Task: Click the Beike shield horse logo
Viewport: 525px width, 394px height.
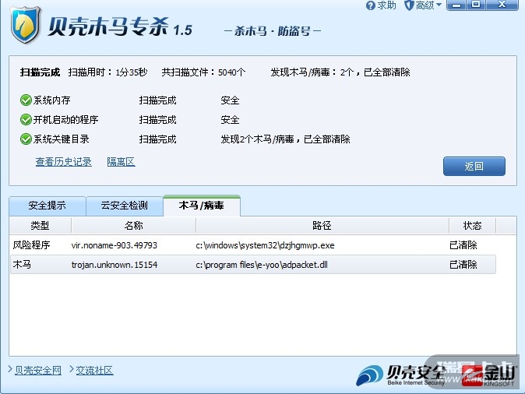Action: (25, 25)
